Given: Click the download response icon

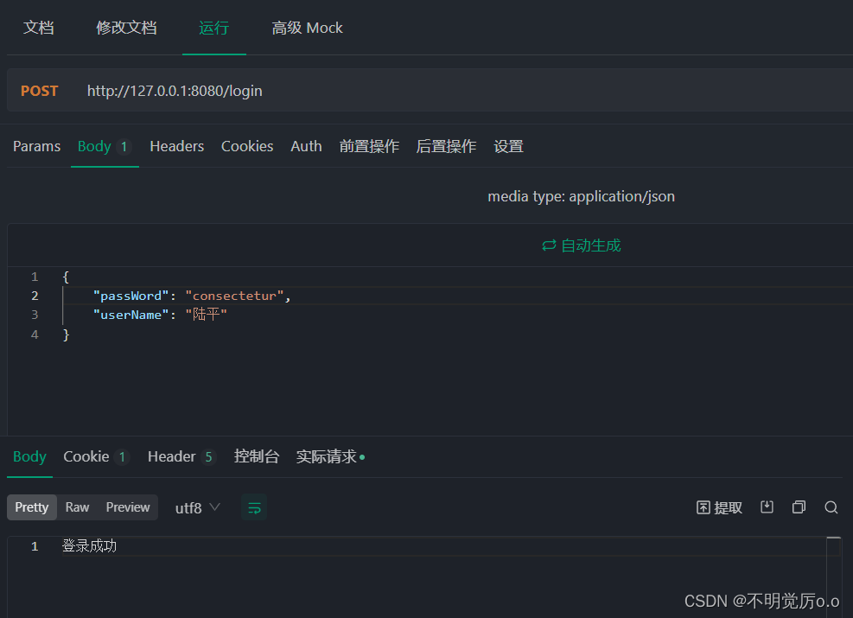Looking at the screenshot, I should point(767,507).
